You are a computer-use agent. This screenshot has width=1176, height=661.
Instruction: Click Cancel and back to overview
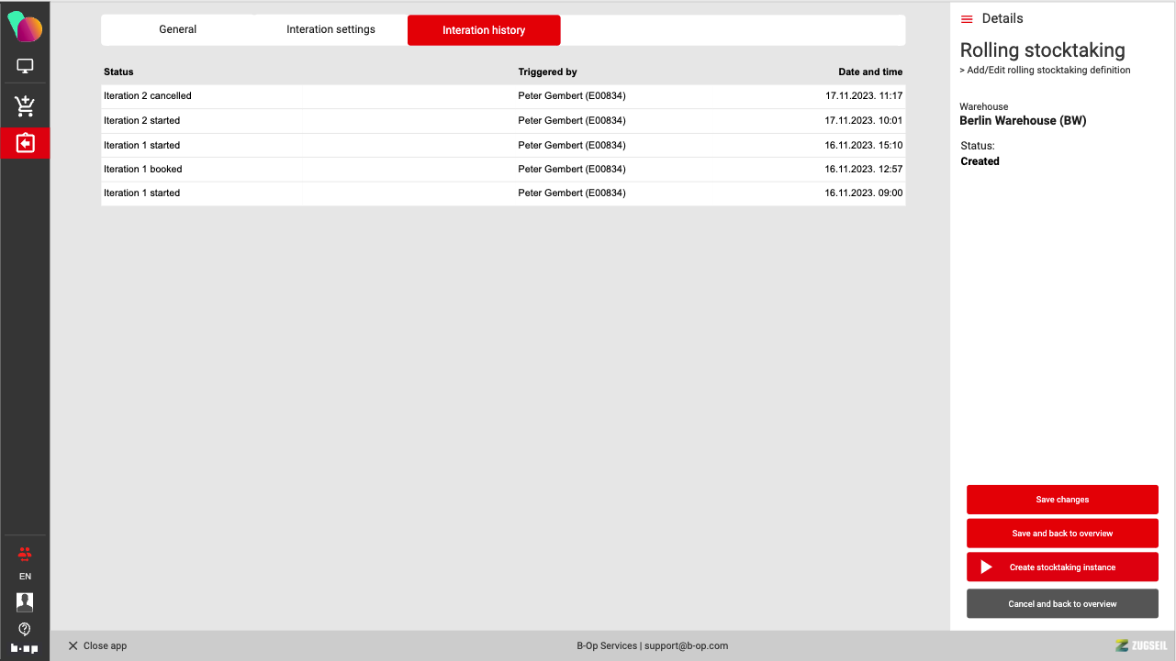tap(1062, 604)
